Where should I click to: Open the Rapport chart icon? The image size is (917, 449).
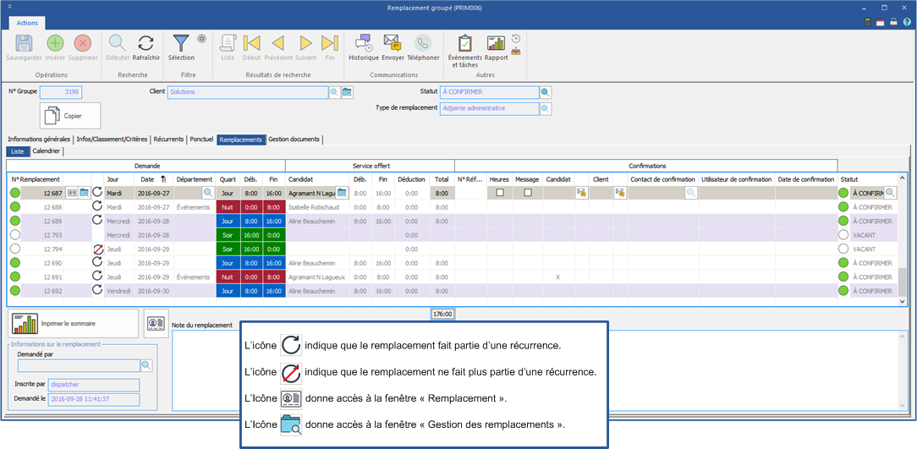(496, 44)
